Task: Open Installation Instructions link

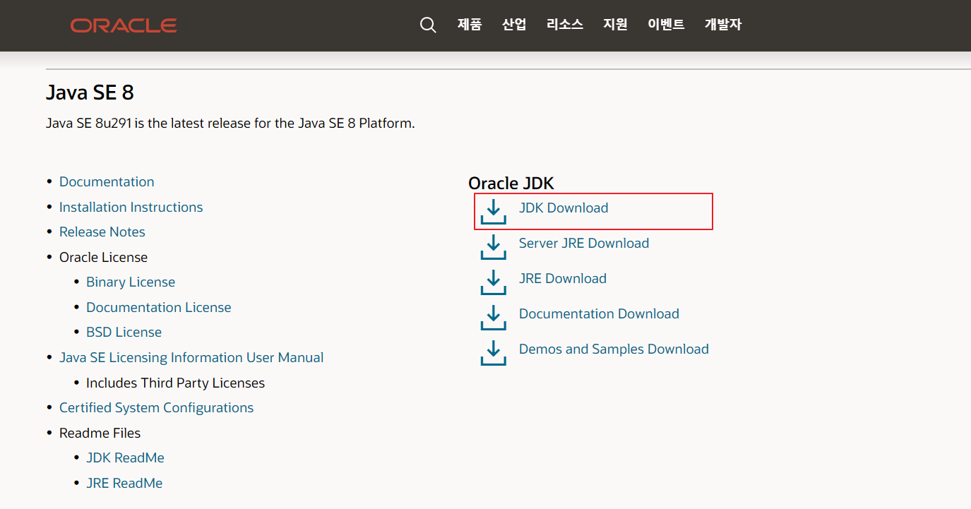Action: (131, 208)
